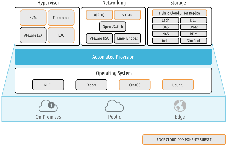Click the VMware ESX box

(33, 35)
